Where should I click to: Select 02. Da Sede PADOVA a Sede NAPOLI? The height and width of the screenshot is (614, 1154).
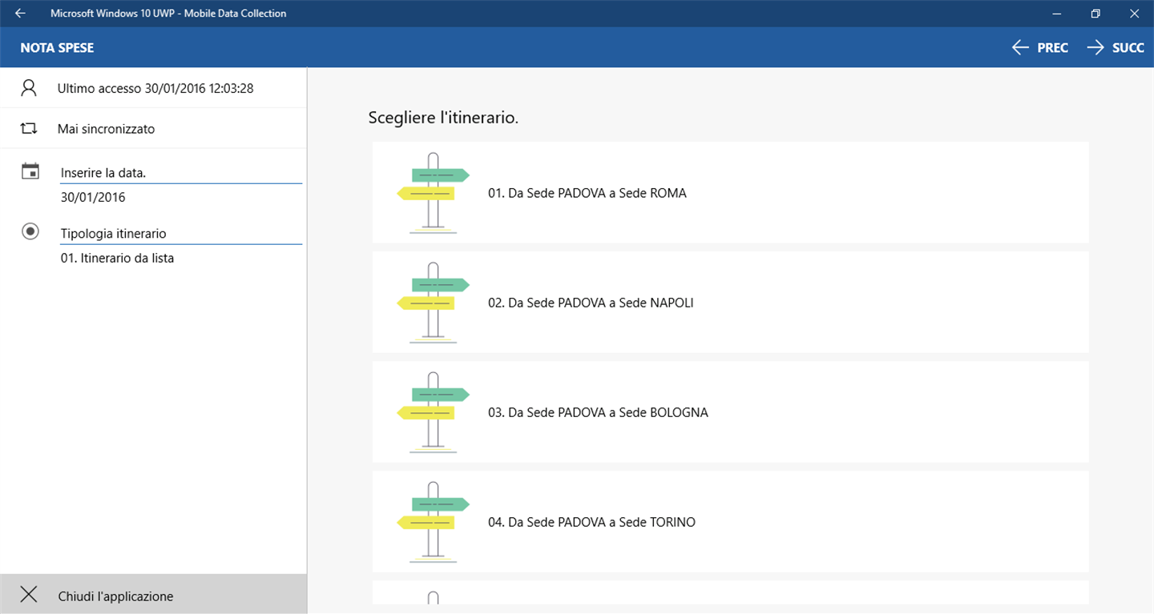(730, 303)
